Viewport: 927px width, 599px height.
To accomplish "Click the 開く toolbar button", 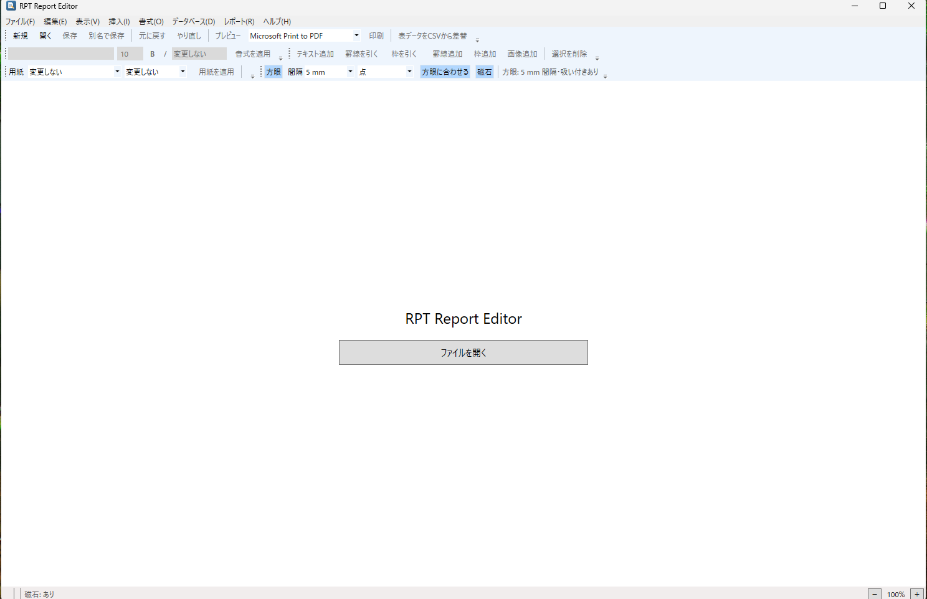I will click(45, 36).
